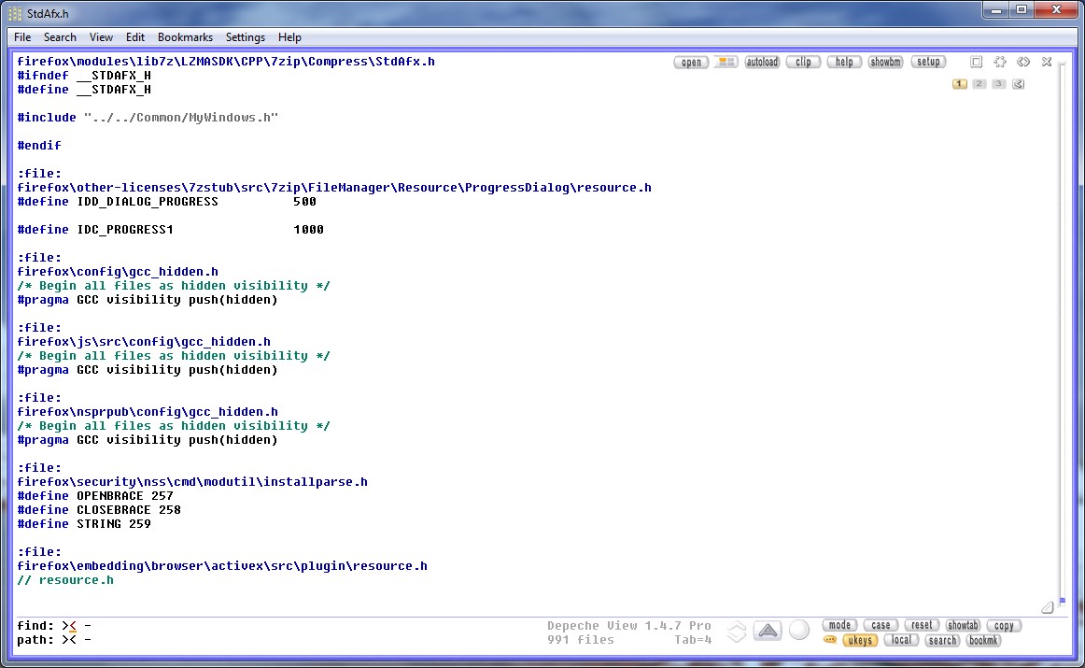The image size is (1085, 668).
Task: Toggle case-sensitive search with case button
Action: (881, 625)
